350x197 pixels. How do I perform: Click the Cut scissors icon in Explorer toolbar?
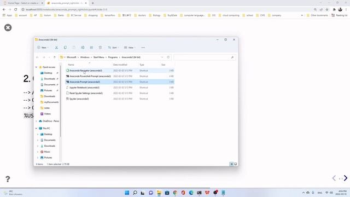[56, 48]
